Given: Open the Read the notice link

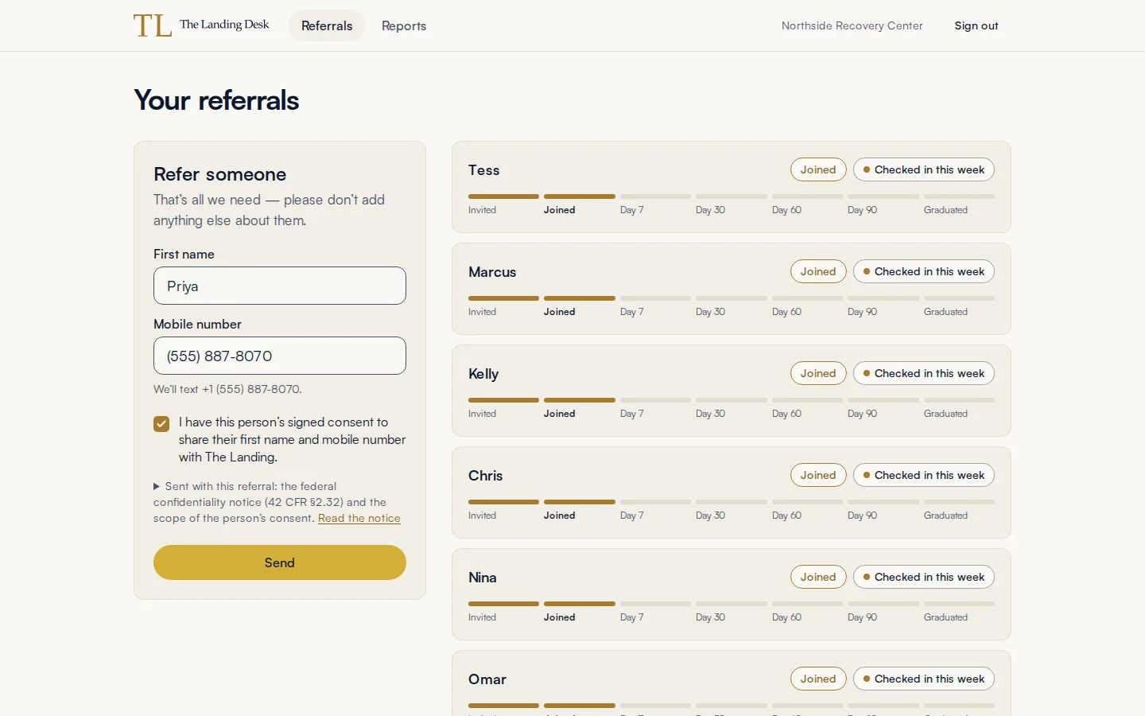Looking at the screenshot, I should pos(359,518).
